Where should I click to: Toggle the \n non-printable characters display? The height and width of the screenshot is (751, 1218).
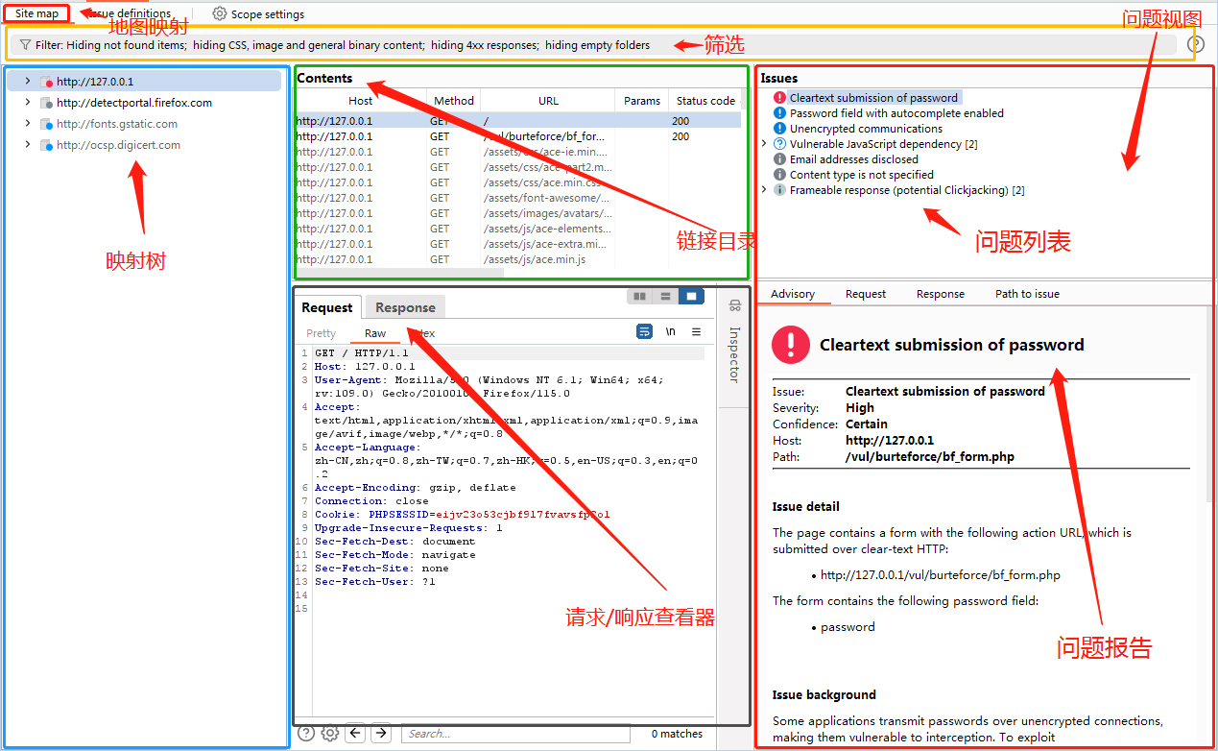(671, 331)
